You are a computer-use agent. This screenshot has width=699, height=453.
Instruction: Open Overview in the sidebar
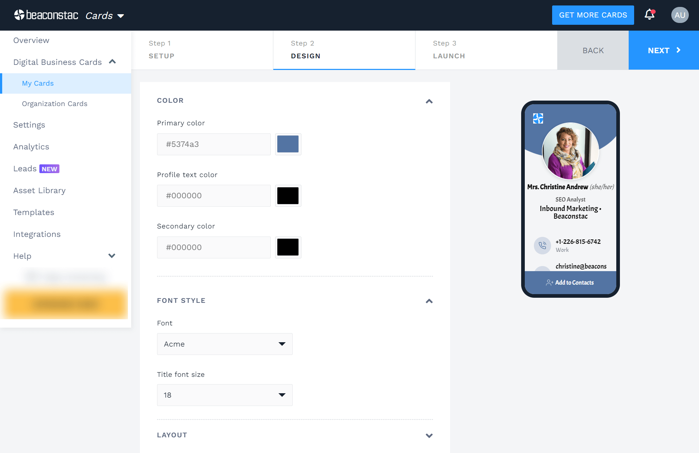click(31, 40)
